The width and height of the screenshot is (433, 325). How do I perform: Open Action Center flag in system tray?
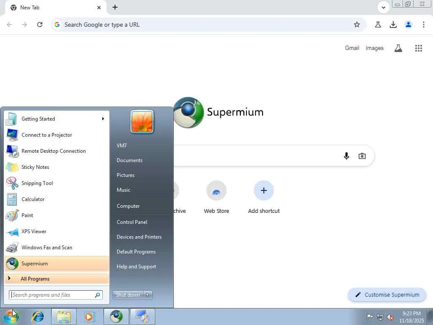(x=369, y=317)
